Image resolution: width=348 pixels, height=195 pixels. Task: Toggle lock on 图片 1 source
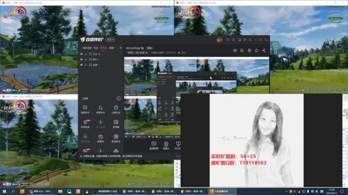[x=86, y=59]
